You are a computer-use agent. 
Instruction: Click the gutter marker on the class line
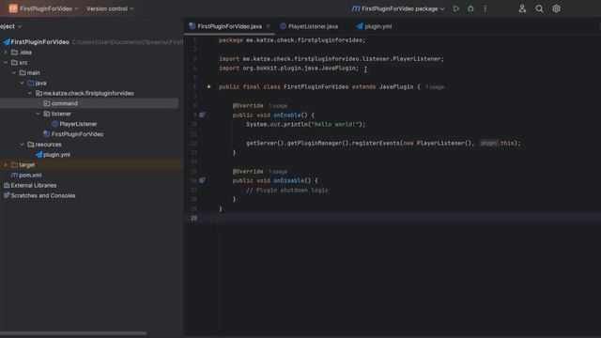[x=208, y=86]
